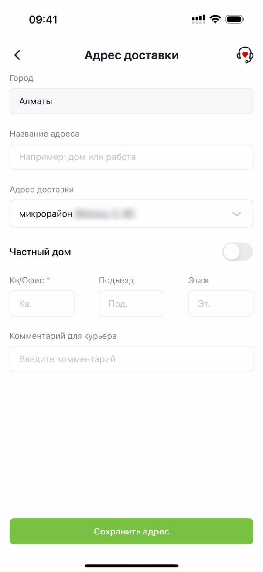Tap the back arrow icon
The height and width of the screenshot is (572, 263).
[17, 55]
